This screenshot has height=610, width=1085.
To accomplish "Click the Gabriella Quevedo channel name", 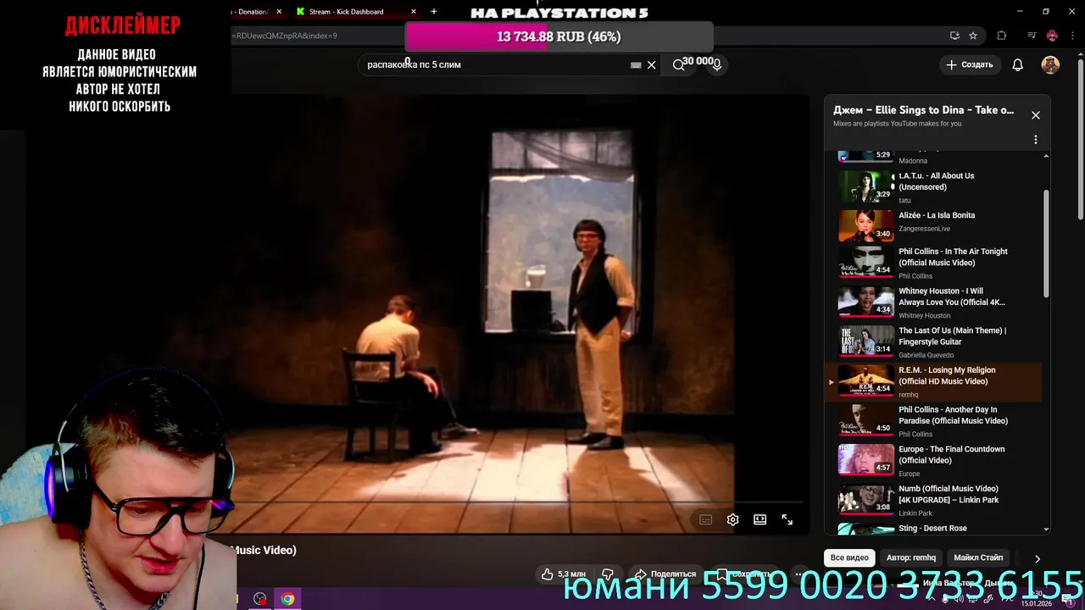I will [926, 355].
